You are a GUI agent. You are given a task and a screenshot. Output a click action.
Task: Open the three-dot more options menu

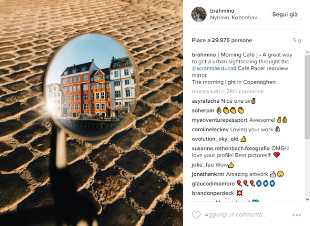pos(297,215)
